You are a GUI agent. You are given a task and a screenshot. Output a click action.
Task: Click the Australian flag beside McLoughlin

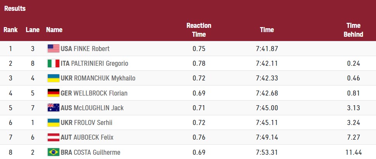(x=53, y=108)
